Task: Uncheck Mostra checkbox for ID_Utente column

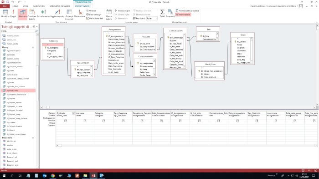Action: pos(66,120)
